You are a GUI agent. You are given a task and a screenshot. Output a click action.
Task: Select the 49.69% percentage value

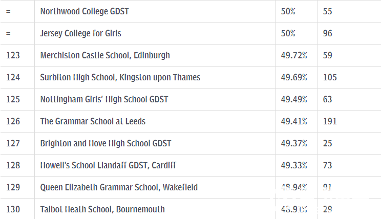coord(294,77)
